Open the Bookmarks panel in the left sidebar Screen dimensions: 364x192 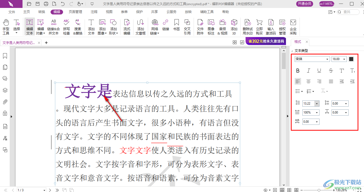click(x=5, y=56)
